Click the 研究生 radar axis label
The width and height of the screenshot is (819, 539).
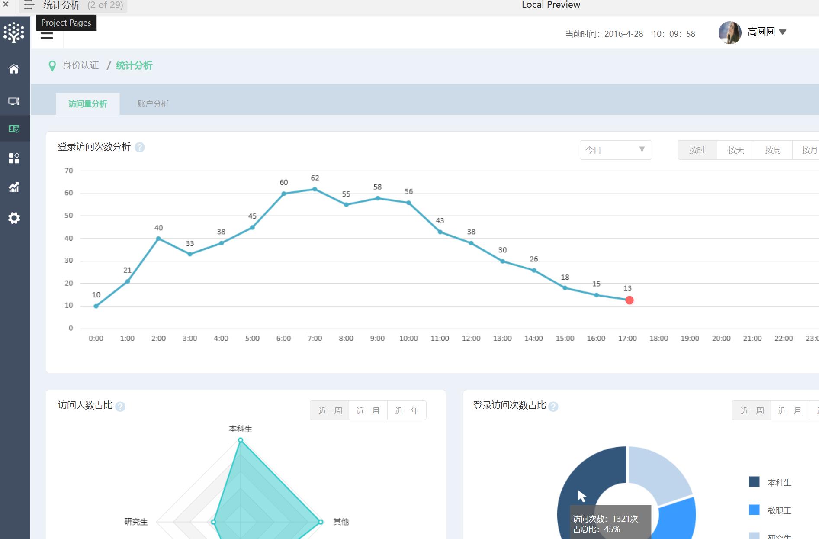pyautogui.click(x=136, y=522)
